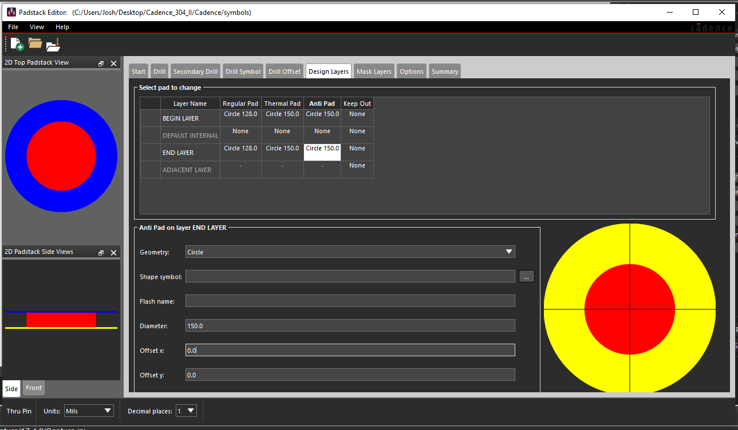The image size is (738, 430).
Task: Select DEFAULT INTERNAL Keep Out cell None
Action: coord(357,136)
